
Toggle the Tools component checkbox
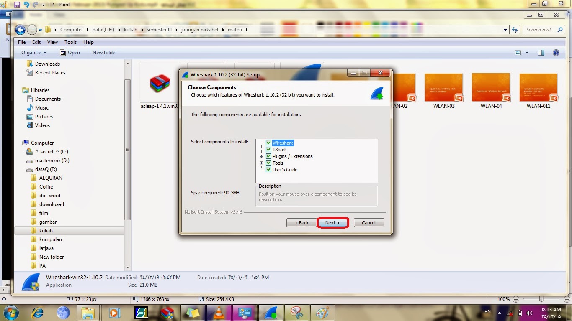coord(269,163)
